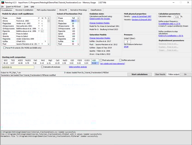Click Sulfide model O'Neill 2021

(27, 42)
